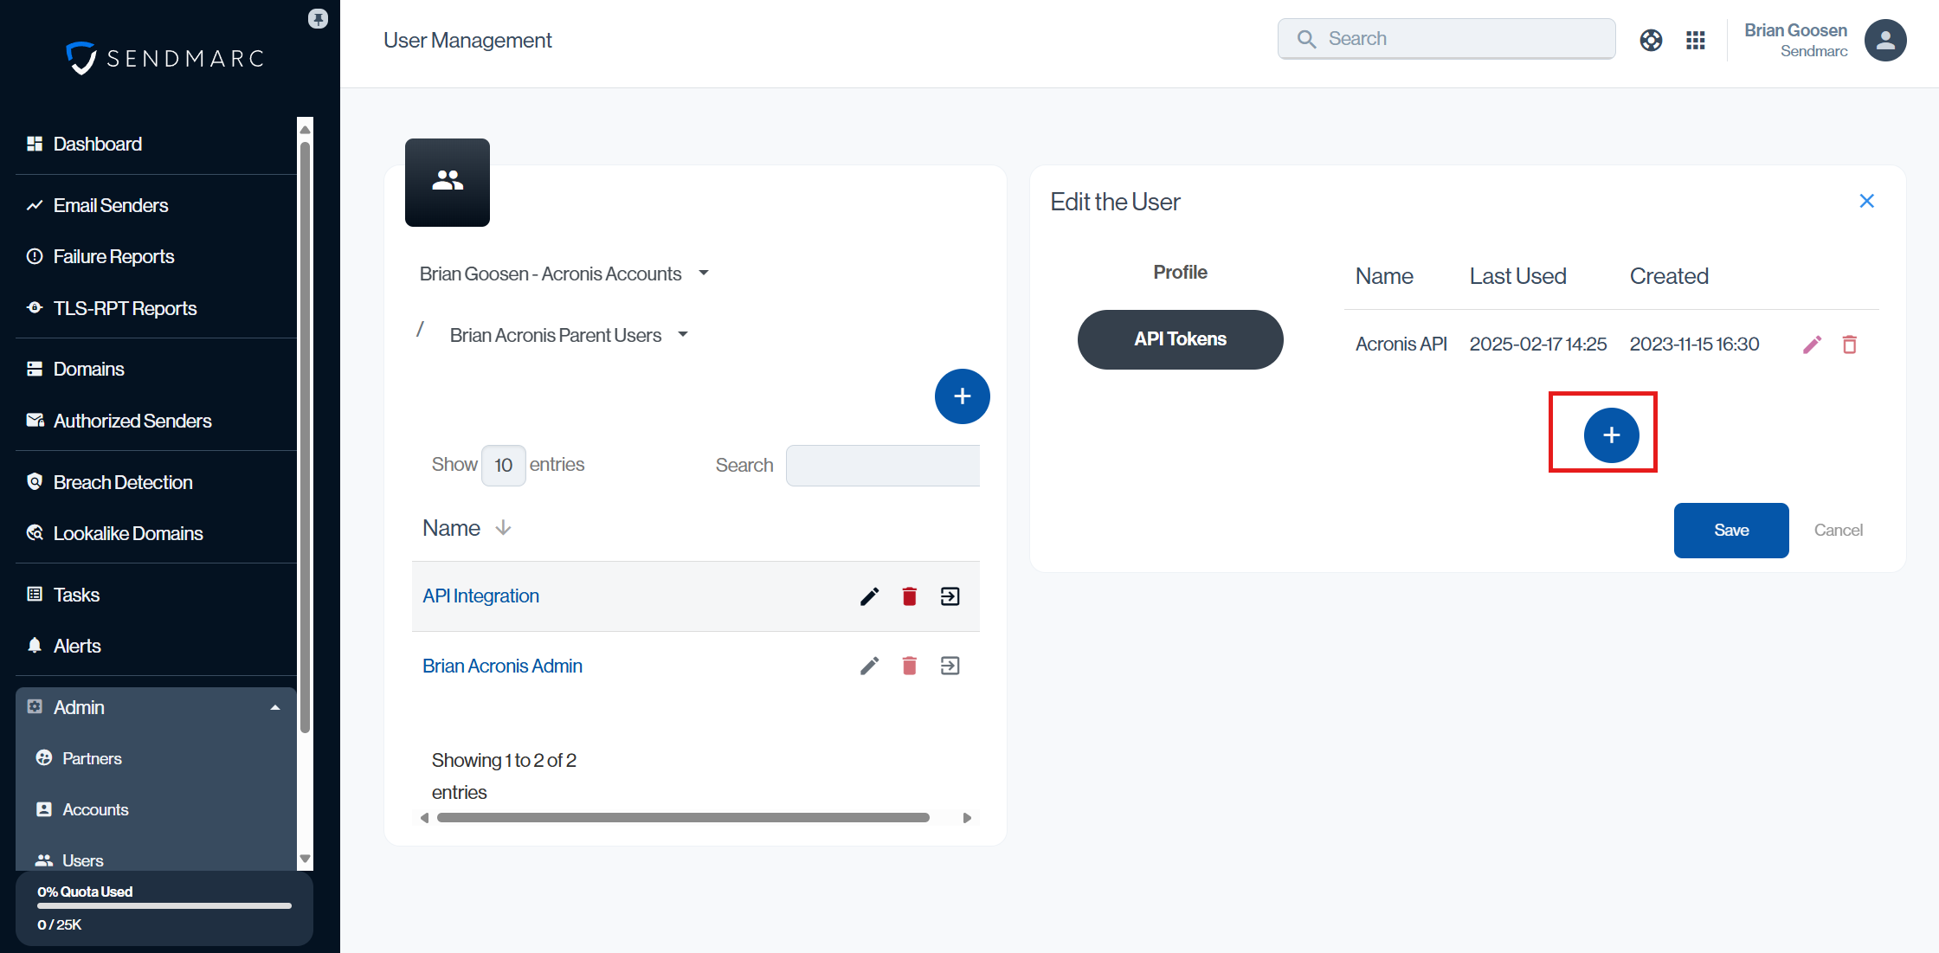Cancel editing the user

click(1839, 531)
